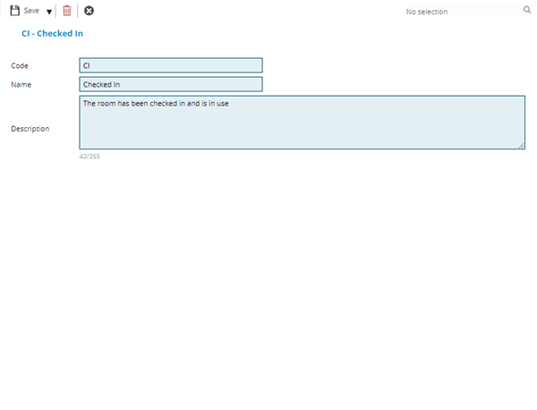The image size is (537, 410).
Task: Click the Description field label
Action: point(30,129)
